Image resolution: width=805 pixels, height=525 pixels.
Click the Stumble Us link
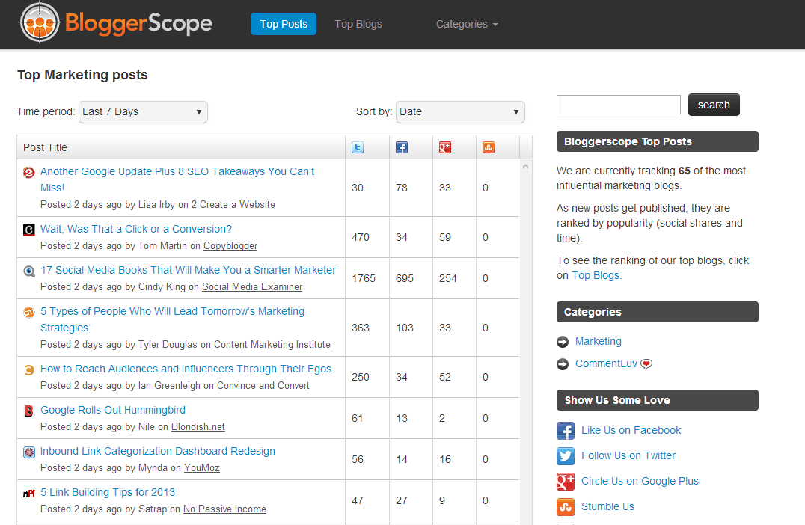tap(607, 506)
